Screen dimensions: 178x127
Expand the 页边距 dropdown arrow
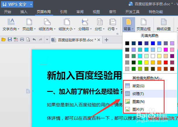[35, 29]
